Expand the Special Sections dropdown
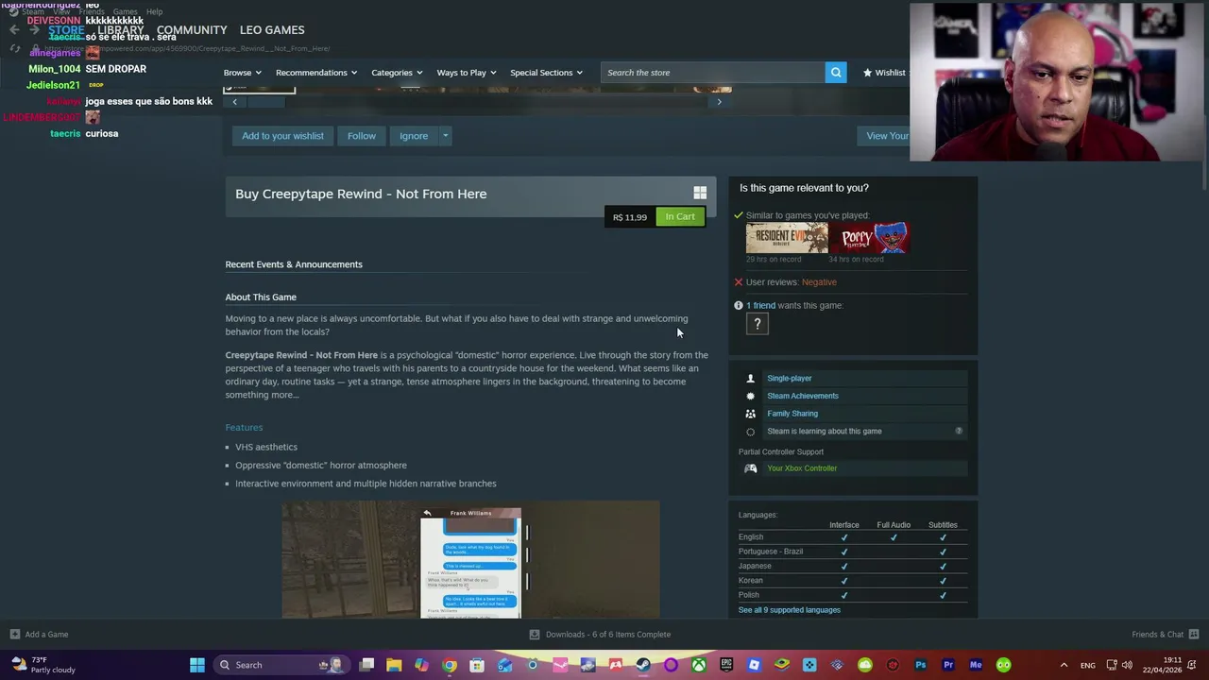Screen dimensions: 1209x680 click(546, 73)
